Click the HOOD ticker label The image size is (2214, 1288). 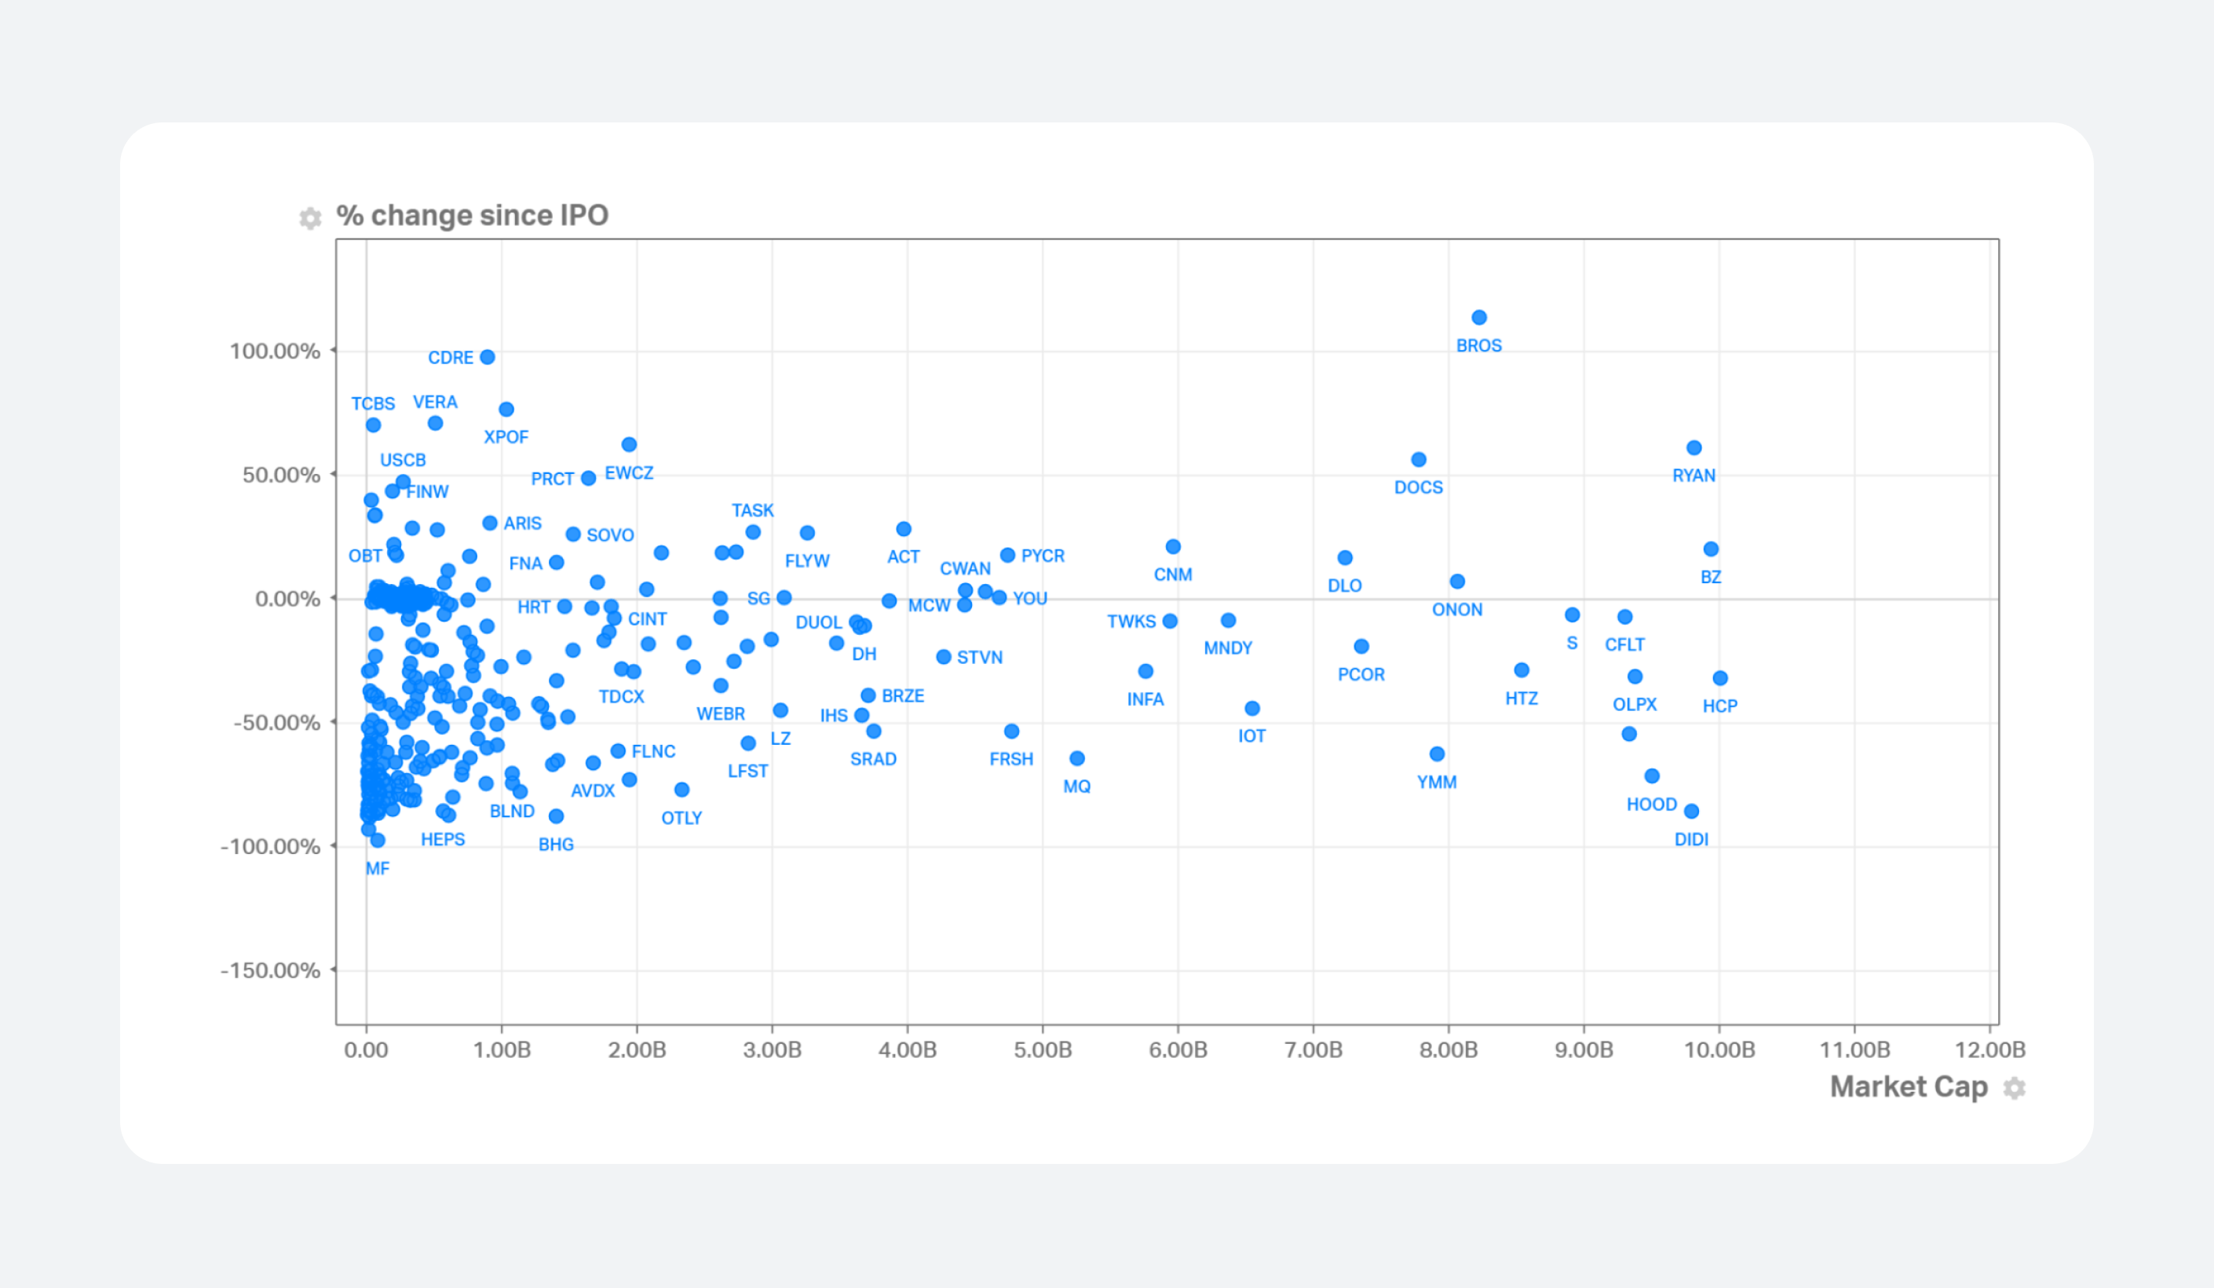pos(1651,804)
